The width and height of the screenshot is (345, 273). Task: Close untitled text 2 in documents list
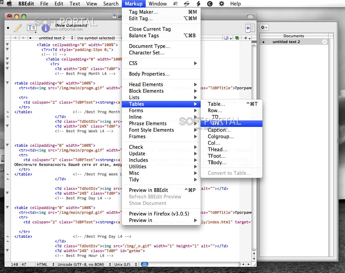(x=325, y=42)
